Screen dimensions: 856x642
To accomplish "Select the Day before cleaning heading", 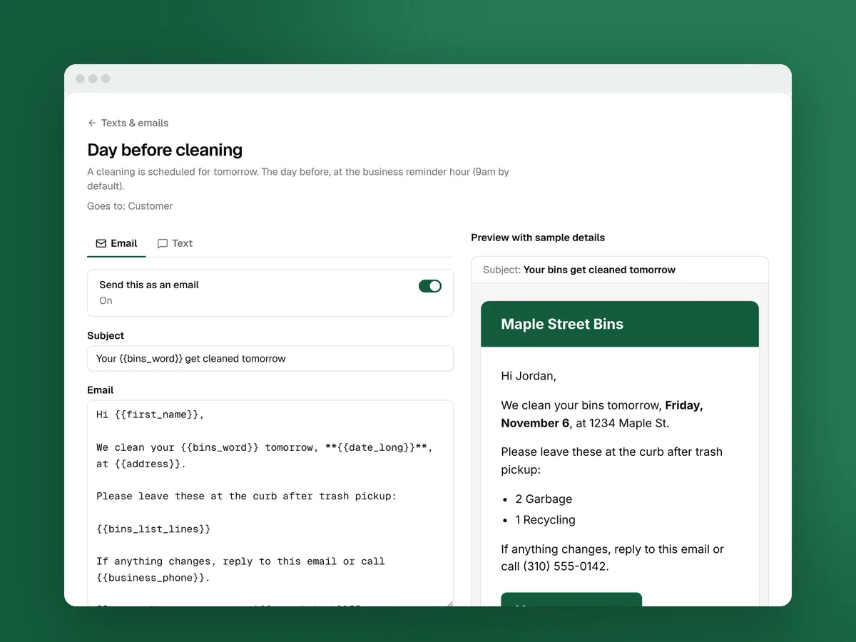I will (x=165, y=150).
